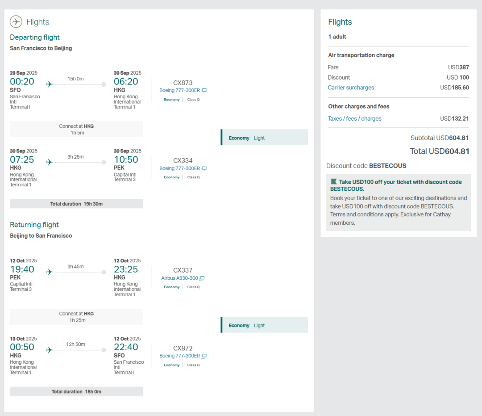This screenshot has width=482, height=416.
Task: Select the departing flight Economy Light fare bar
Action: tap(264, 138)
